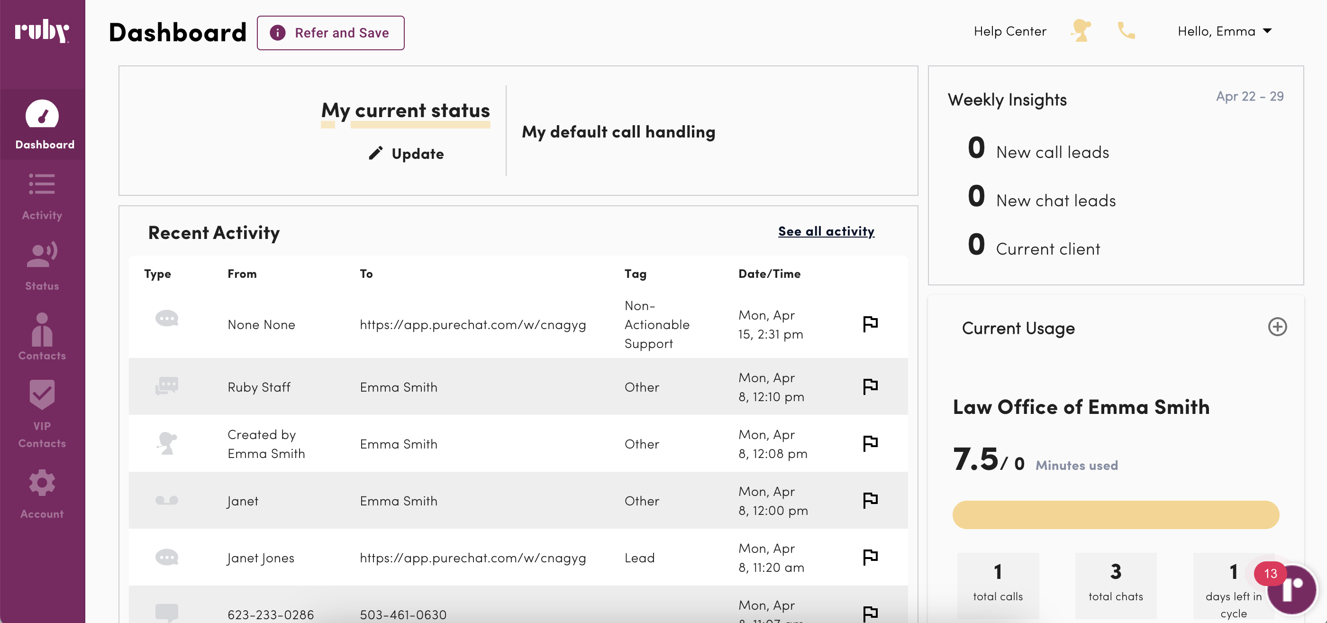Expand Current Usage details with the plus icon
Image resolution: width=1327 pixels, height=623 pixels.
point(1278,327)
